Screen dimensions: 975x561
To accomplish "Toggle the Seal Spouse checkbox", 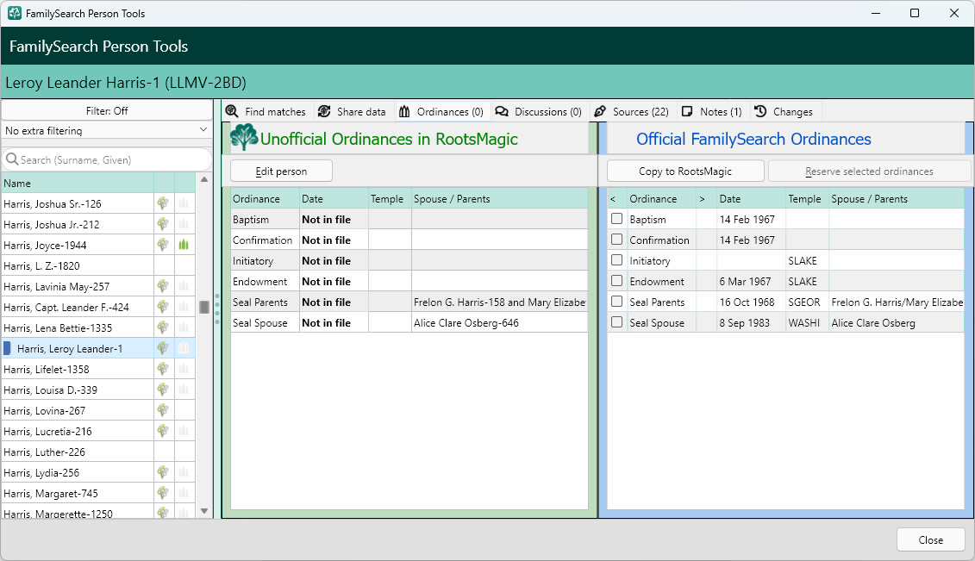I will 617,322.
